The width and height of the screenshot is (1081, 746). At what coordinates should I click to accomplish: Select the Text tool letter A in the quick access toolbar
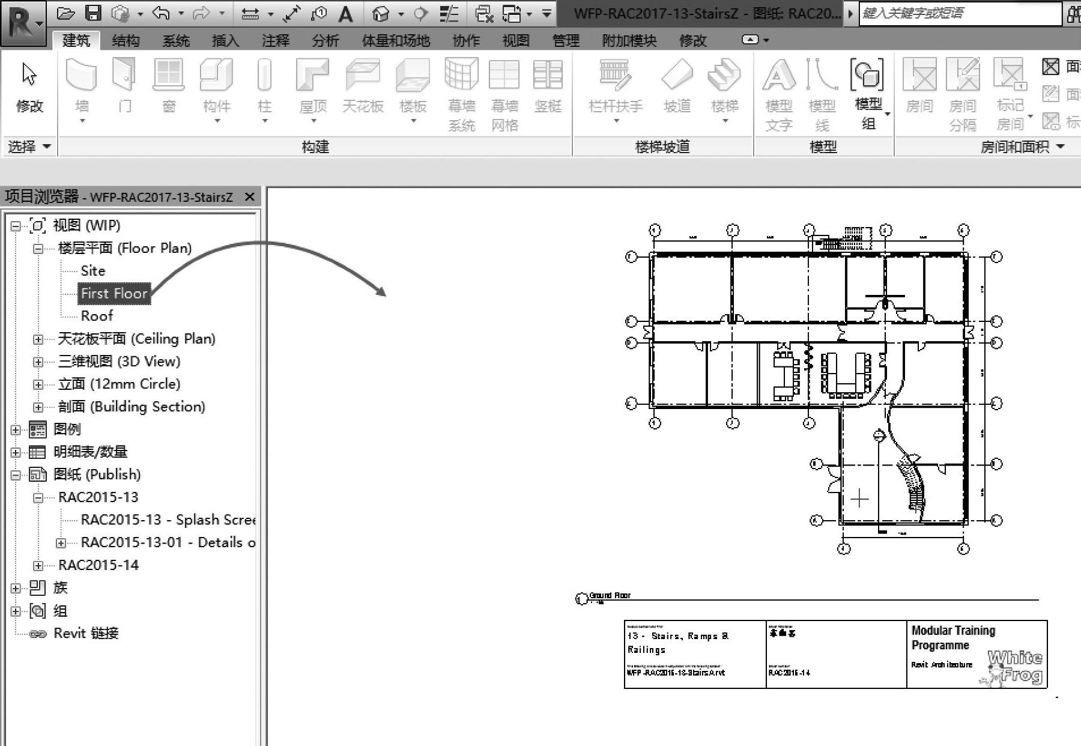tap(345, 13)
